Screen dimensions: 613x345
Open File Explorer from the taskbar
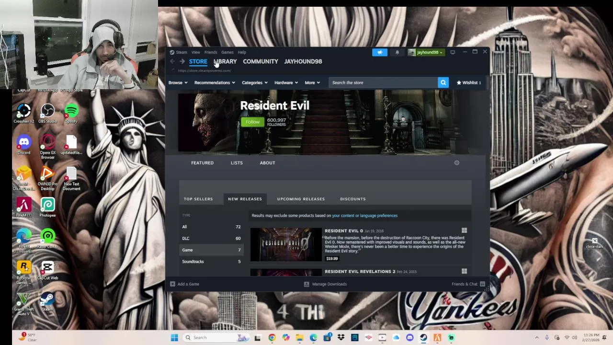tap(299, 337)
